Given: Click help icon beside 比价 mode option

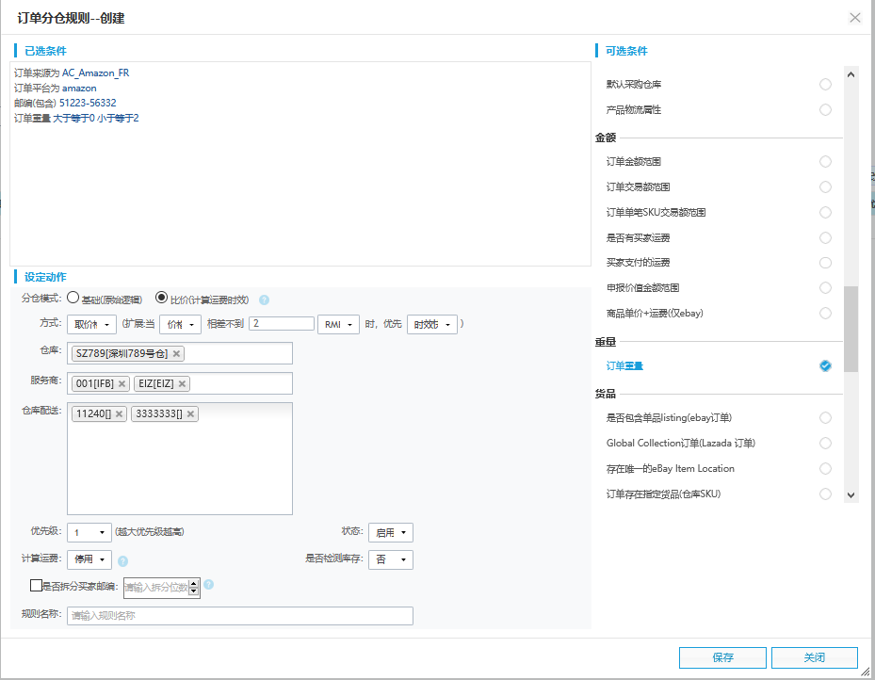Looking at the screenshot, I should [265, 300].
